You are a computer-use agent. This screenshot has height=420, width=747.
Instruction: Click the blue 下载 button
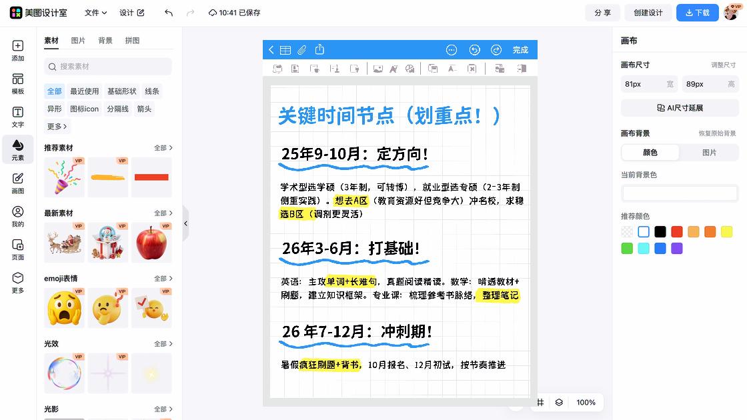(698, 13)
